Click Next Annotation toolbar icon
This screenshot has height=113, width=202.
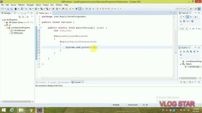click(x=98, y=9)
